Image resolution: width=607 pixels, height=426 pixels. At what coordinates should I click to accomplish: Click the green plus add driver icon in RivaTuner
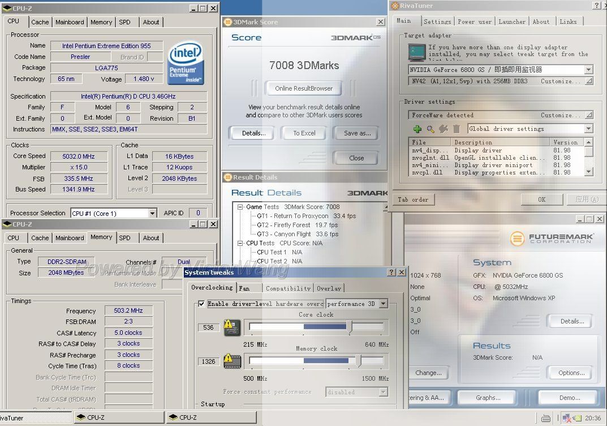(417, 129)
